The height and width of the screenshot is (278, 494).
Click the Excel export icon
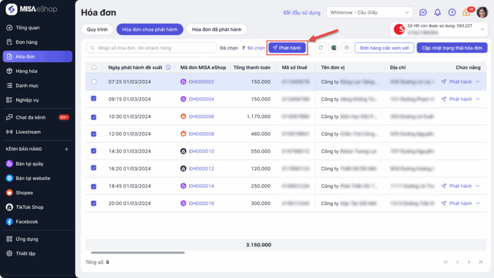334,48
